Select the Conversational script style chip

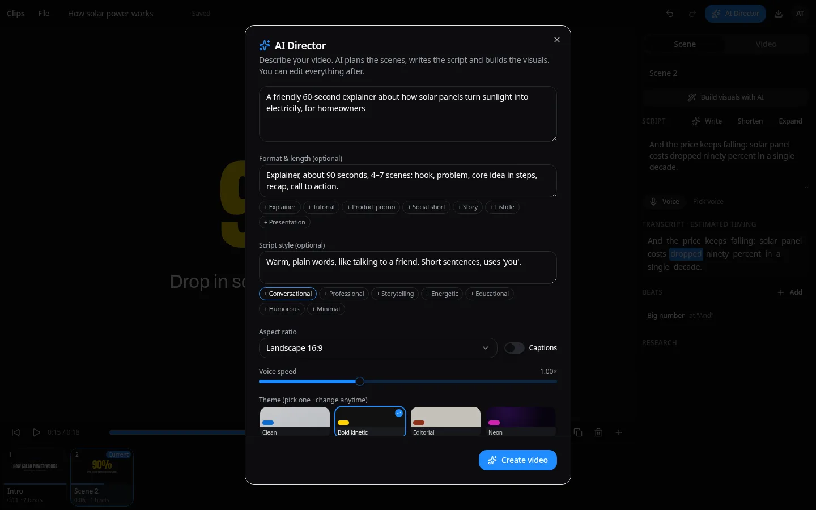coord(288,294)
